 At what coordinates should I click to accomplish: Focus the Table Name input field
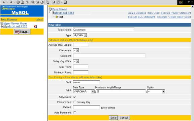103,30
